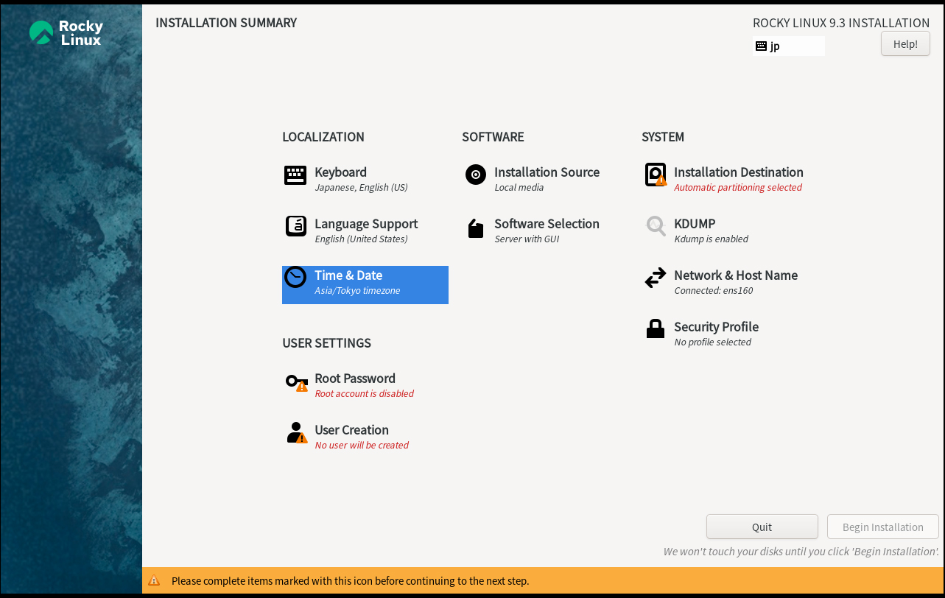945x598 pixels.
Task: Click 'Asia/Tokyo timezone' status text
Action: 357,291
